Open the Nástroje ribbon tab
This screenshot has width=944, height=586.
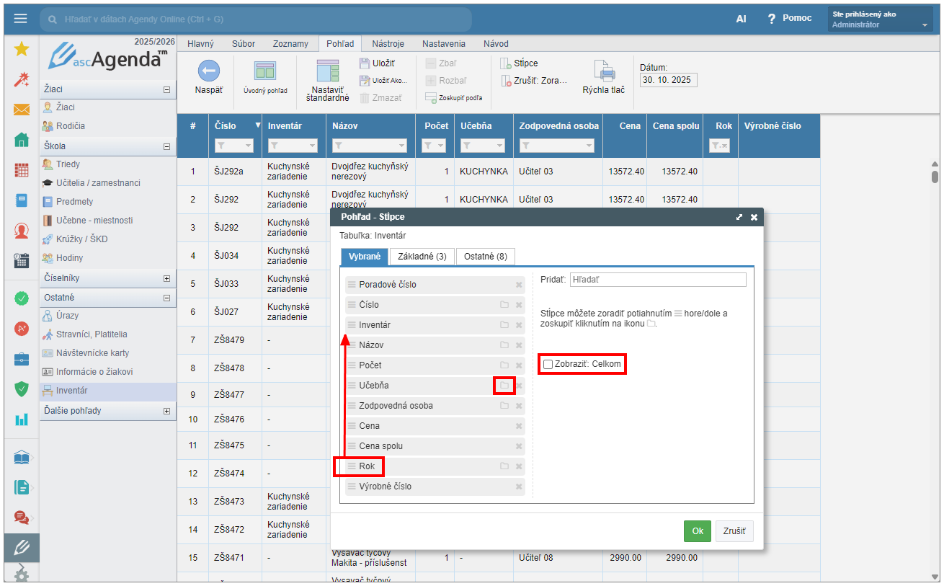(x=387, y=43)
